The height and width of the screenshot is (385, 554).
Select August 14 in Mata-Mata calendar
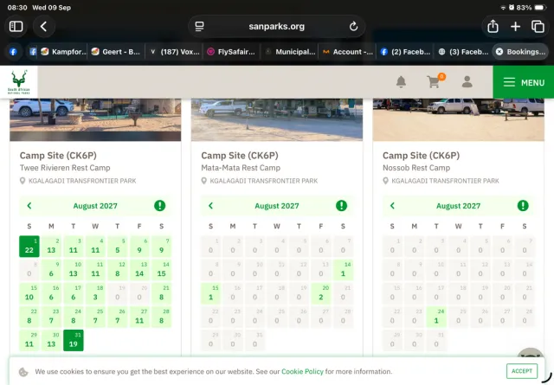click(x=343, y=270)
